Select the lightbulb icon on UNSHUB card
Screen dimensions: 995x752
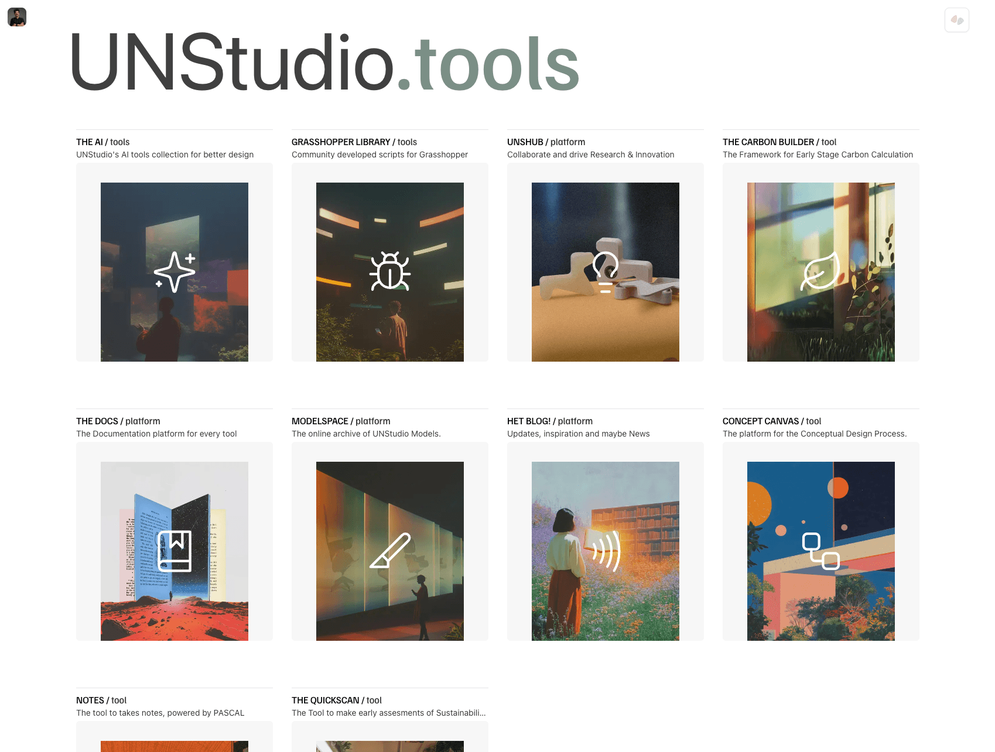click(x=606, y=271)
